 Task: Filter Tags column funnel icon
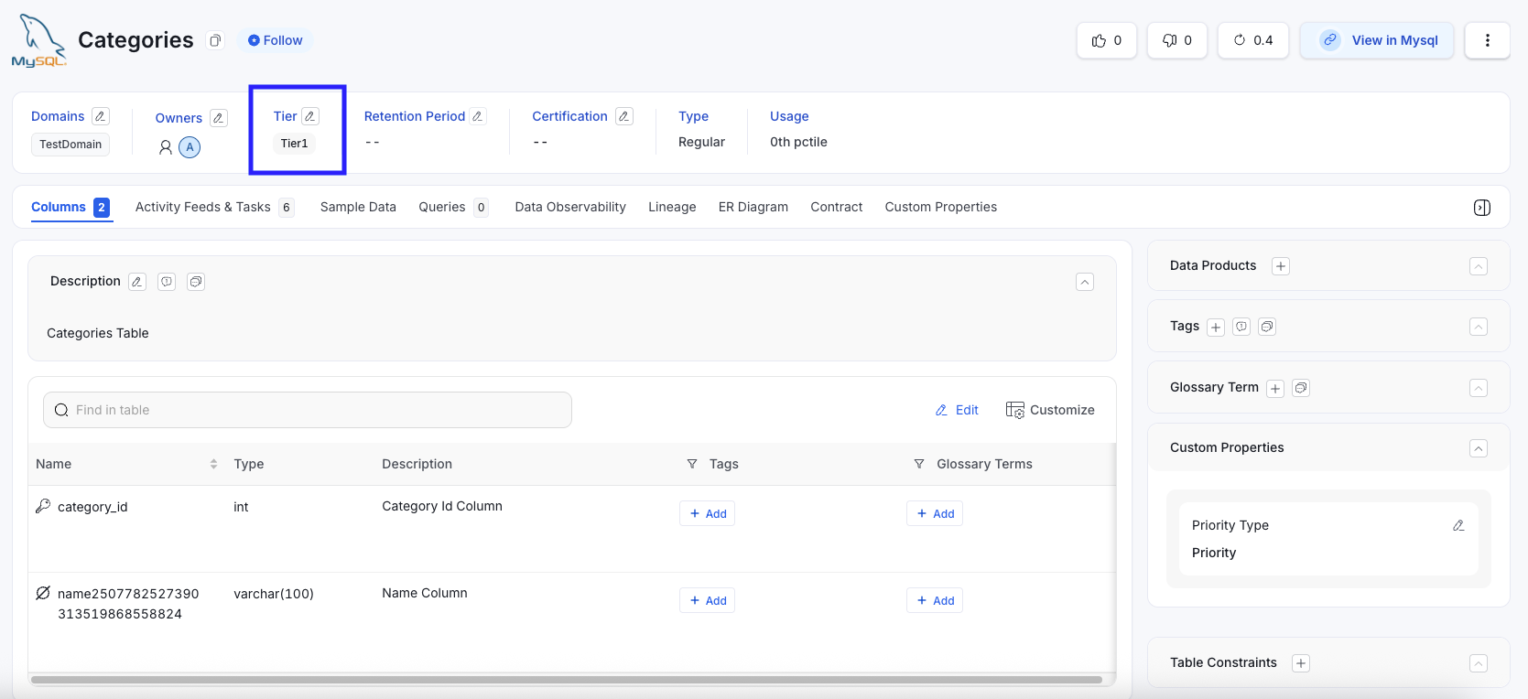[692, 464]
